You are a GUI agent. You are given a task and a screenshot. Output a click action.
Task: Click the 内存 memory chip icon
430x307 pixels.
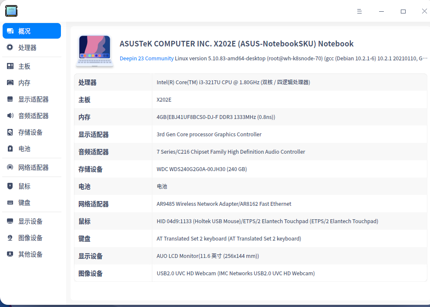pos(10,82)
